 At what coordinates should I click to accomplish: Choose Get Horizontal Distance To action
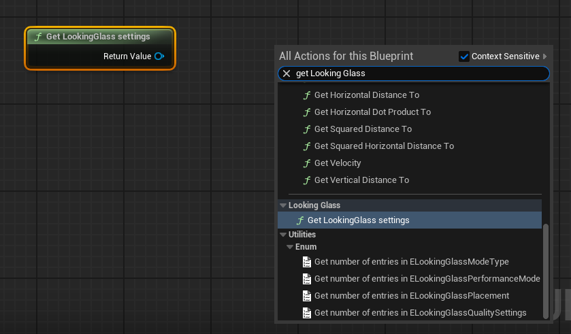[x=366, y=95]
